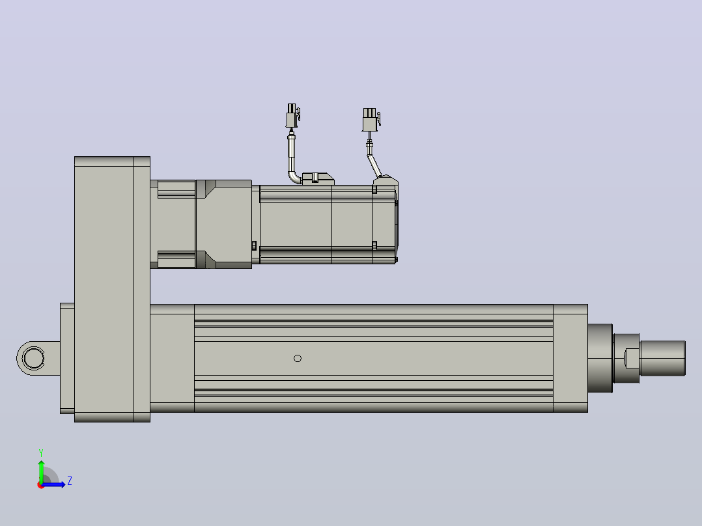The width and height of the screenshot is (702, 526).
Task: Select the clevis mounting hole at left end
Action: [33, 358]
